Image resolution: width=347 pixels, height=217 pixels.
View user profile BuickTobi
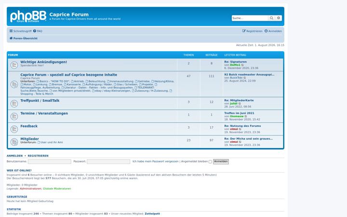236,78
